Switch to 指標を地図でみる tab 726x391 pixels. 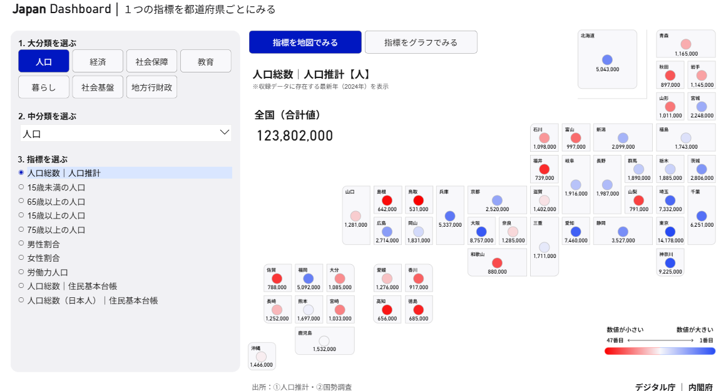coord(305,42)
